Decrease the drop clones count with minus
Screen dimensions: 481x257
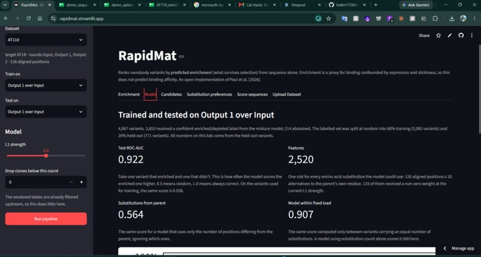(72, 182)
